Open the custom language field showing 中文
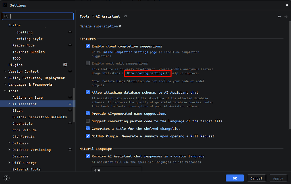The image size is (291, 184). coord(117,169)
